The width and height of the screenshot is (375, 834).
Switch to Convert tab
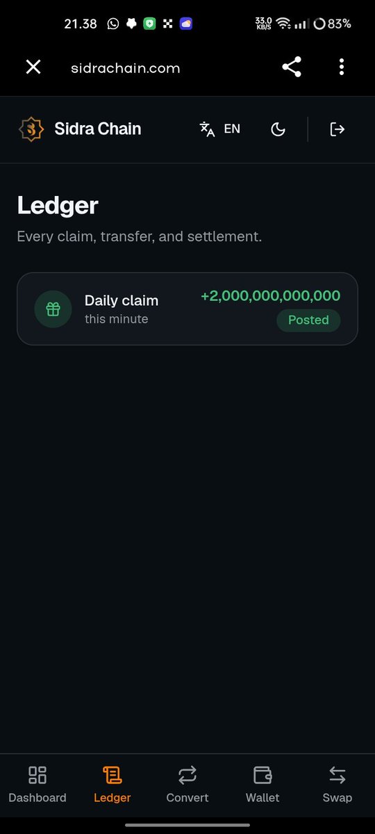187,785
